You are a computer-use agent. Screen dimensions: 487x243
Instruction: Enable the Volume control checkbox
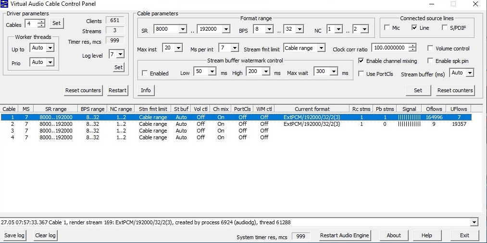pos(430,48)
